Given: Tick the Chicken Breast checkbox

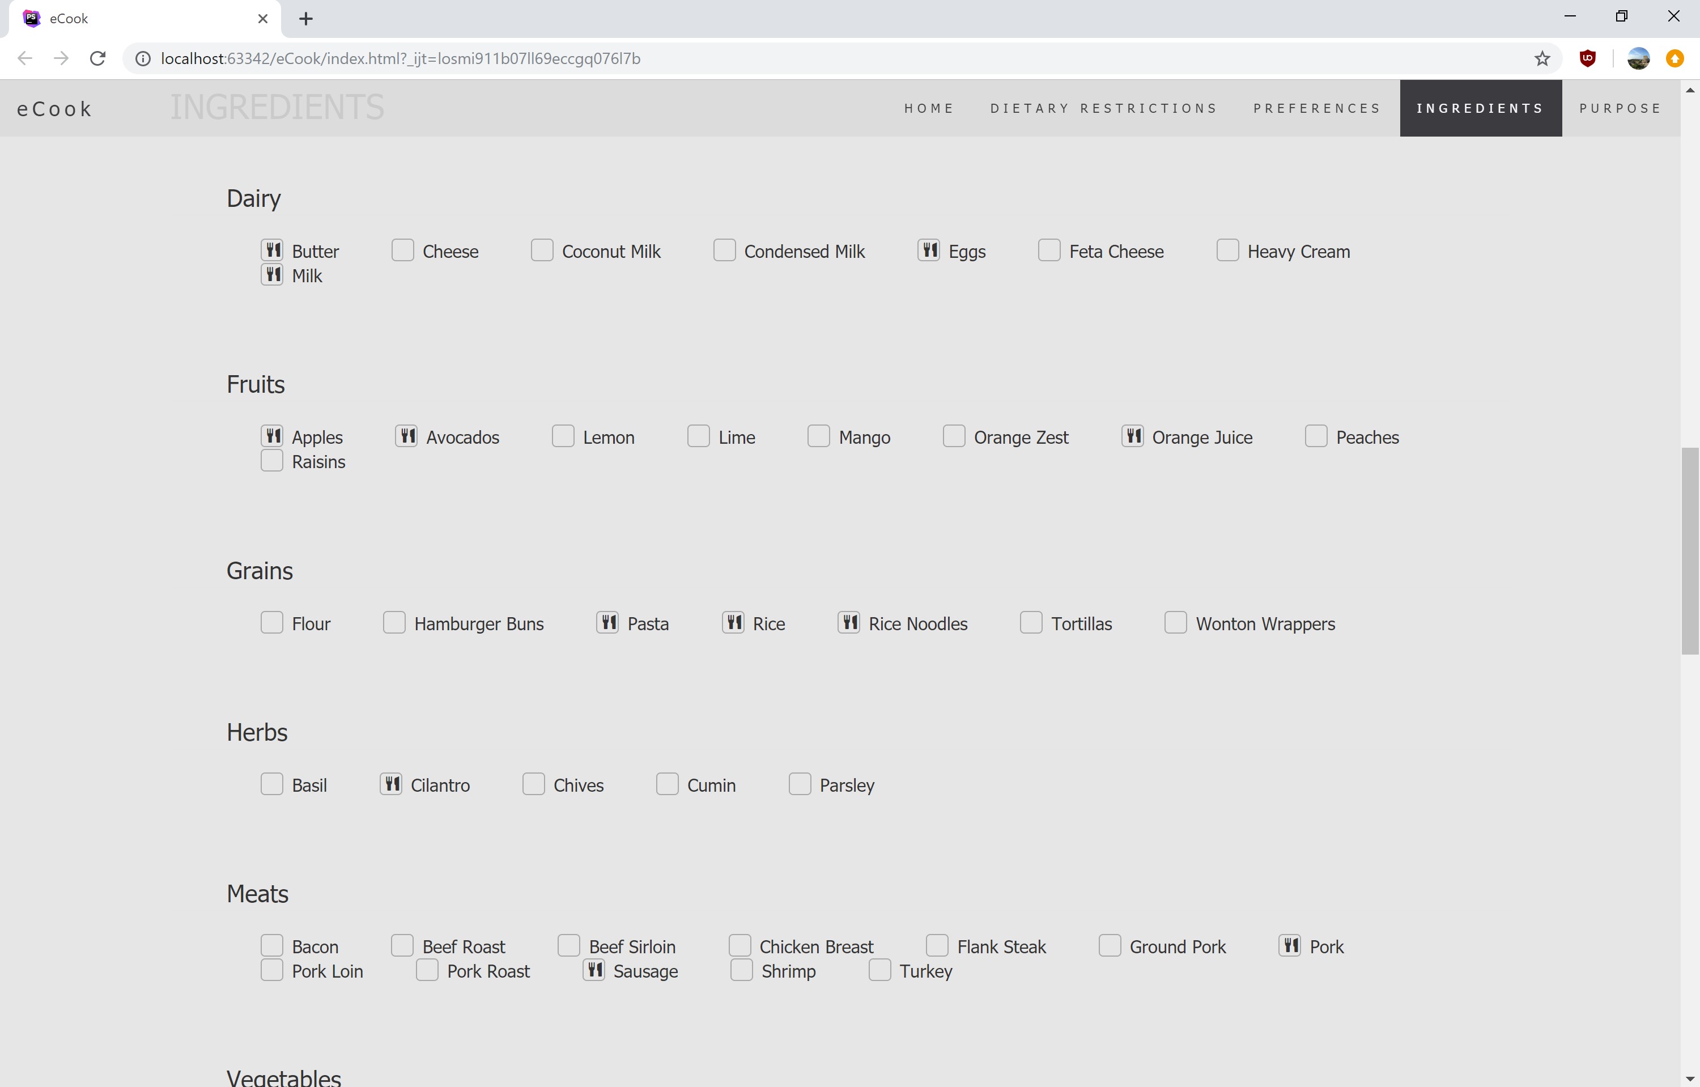Looking at the screenshot, I should click(739, 945).
